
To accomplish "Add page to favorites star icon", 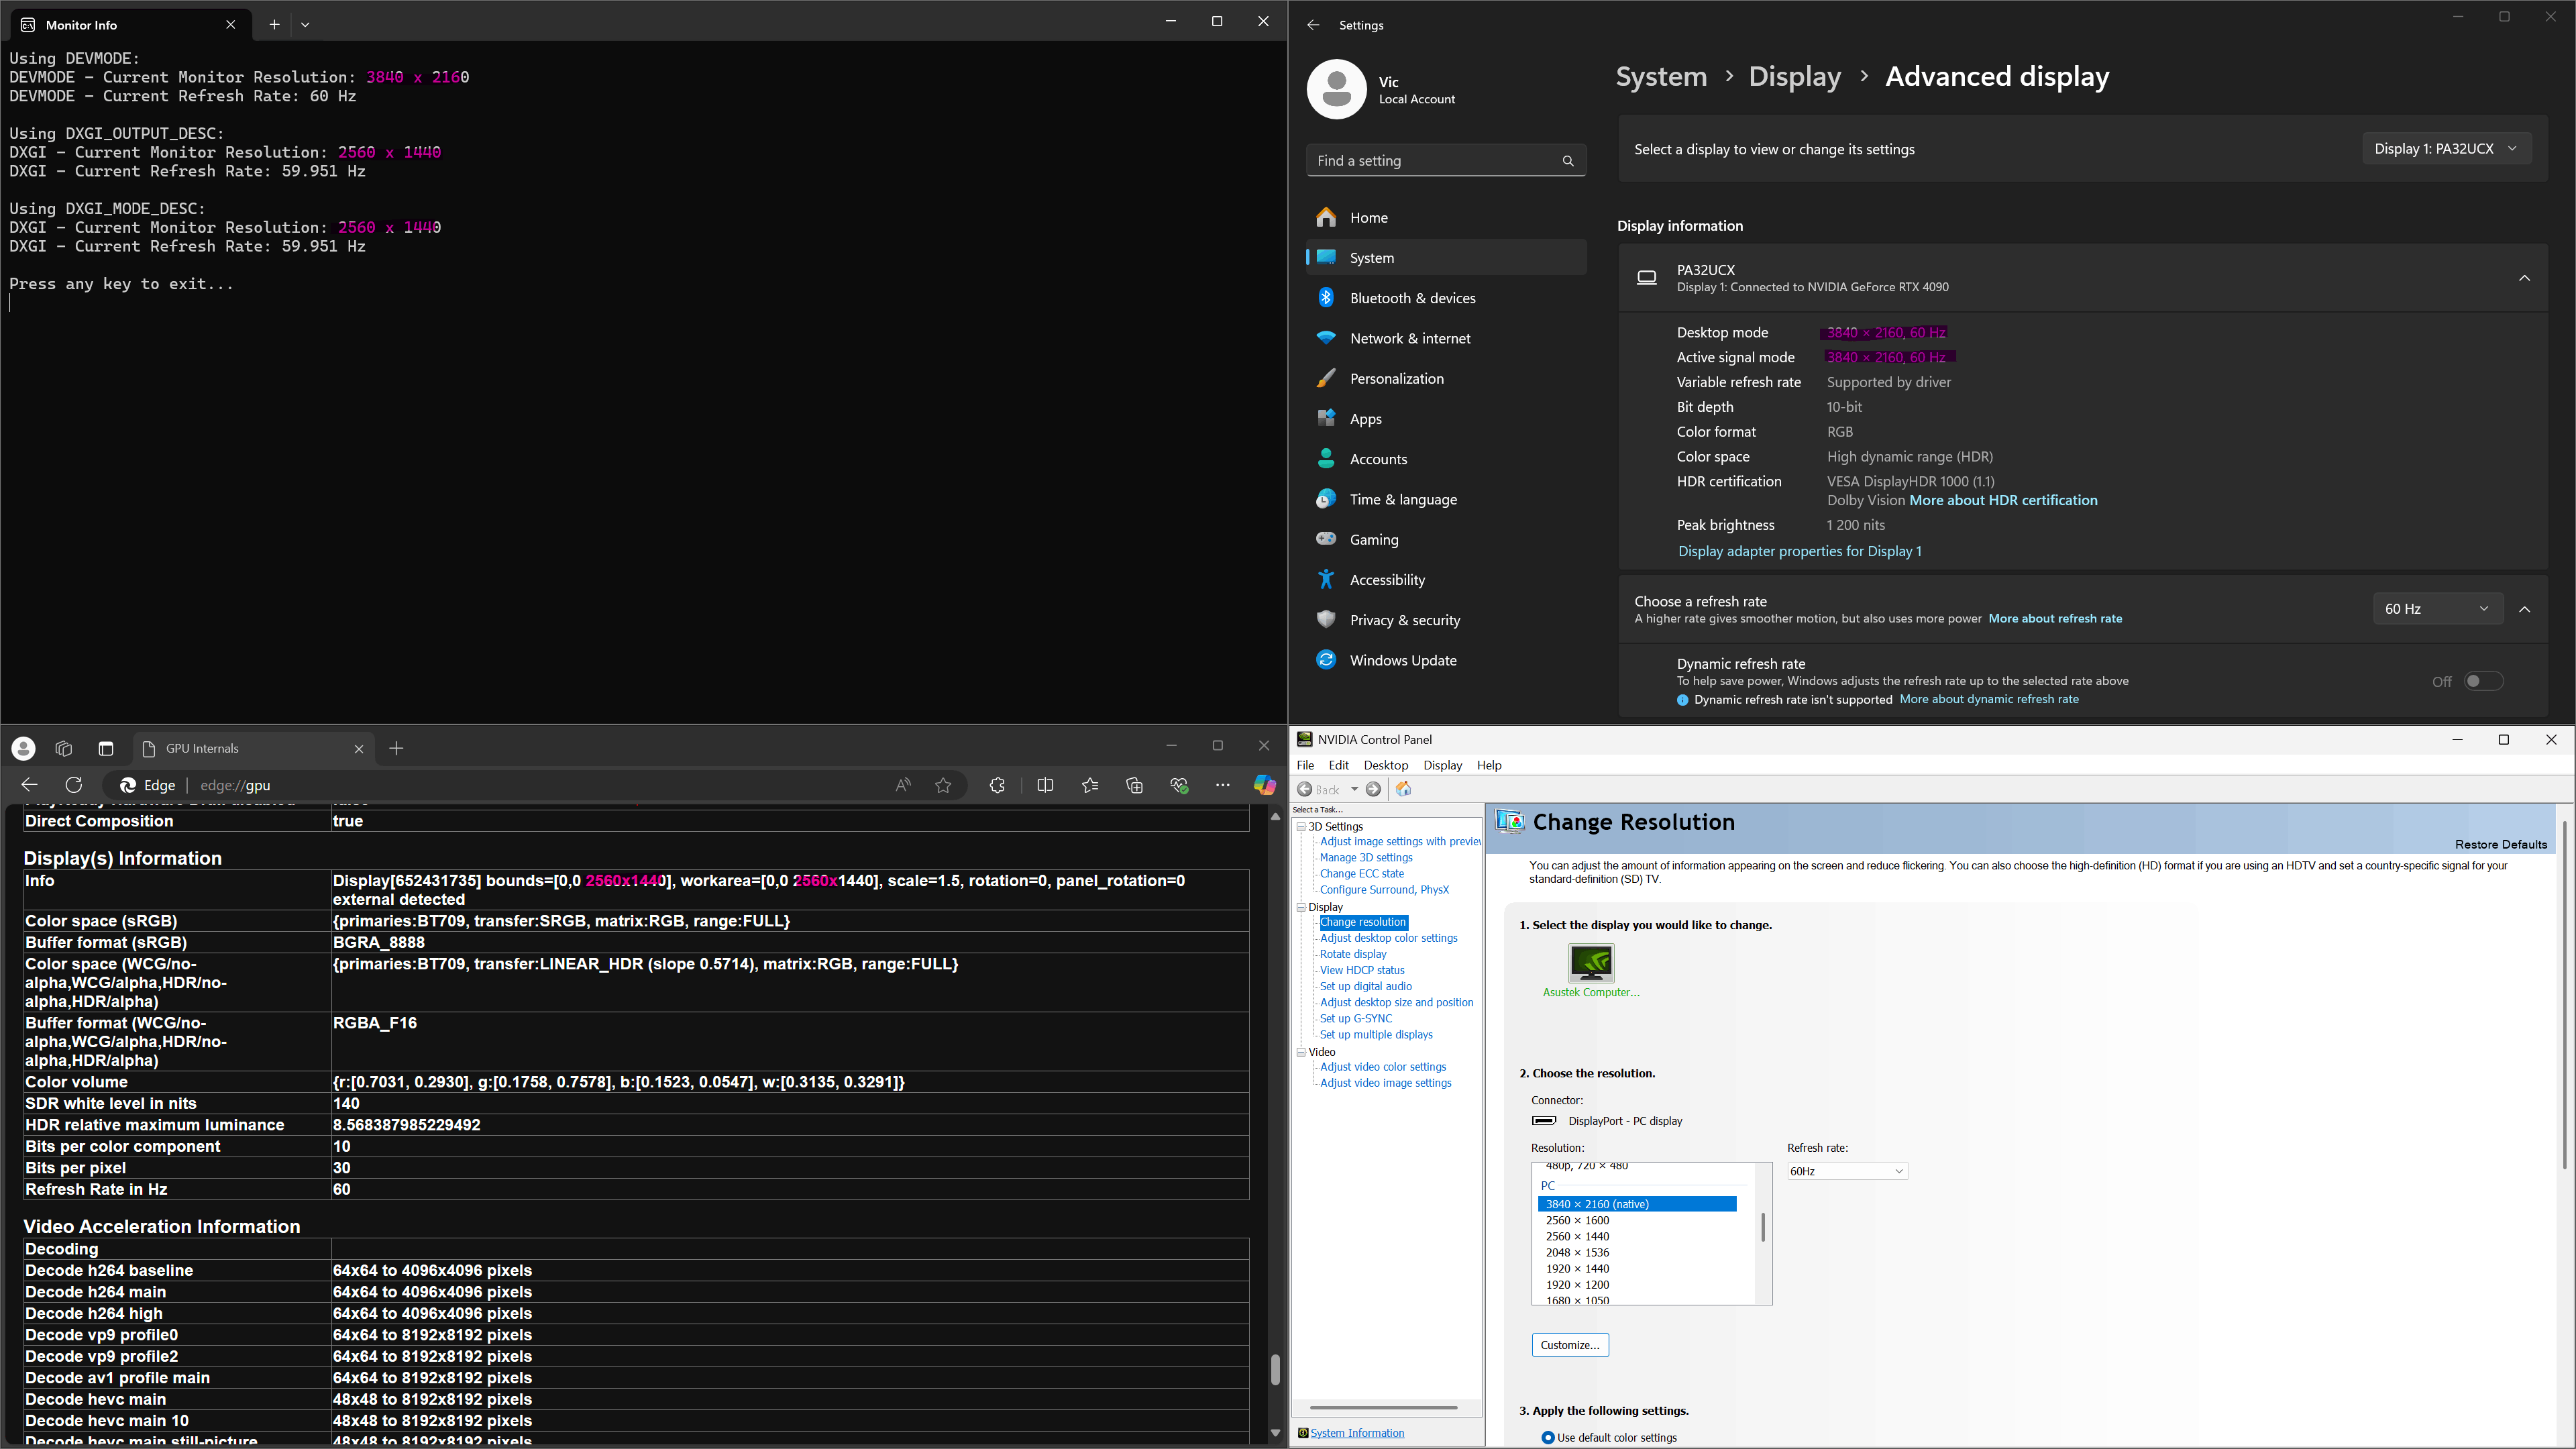I will click(x=943, y=785).
